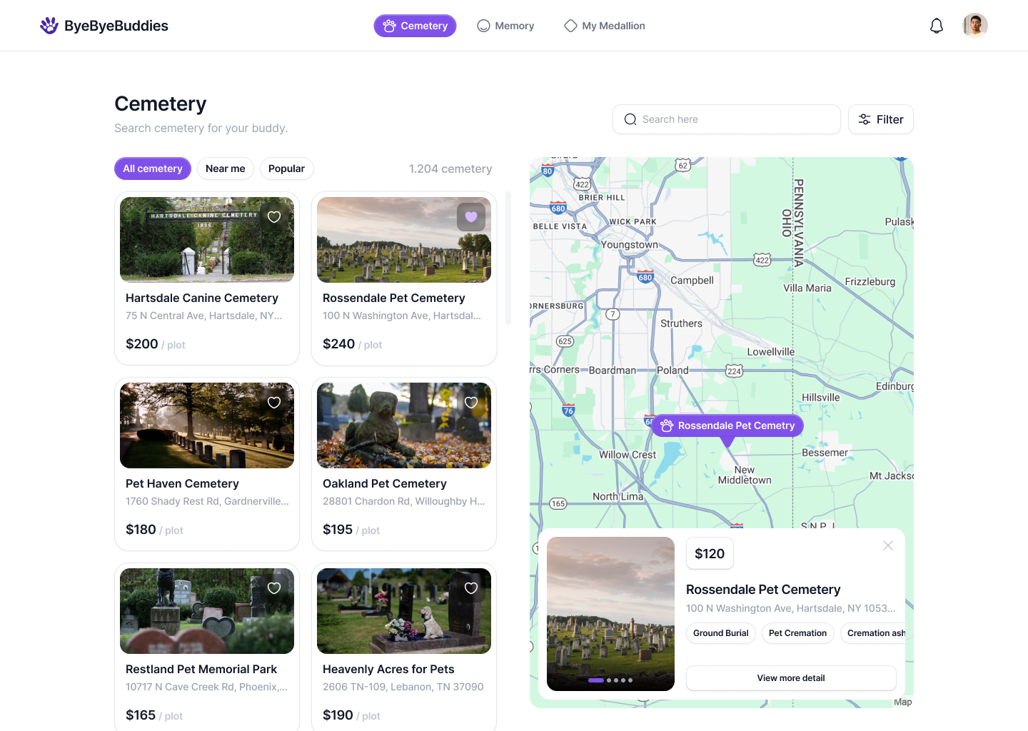Image resolution: width=1028 pixels, height=731 pixels.
Task: Open Rossendale Pet Cemetery card photo
Action: pos(404,240)
